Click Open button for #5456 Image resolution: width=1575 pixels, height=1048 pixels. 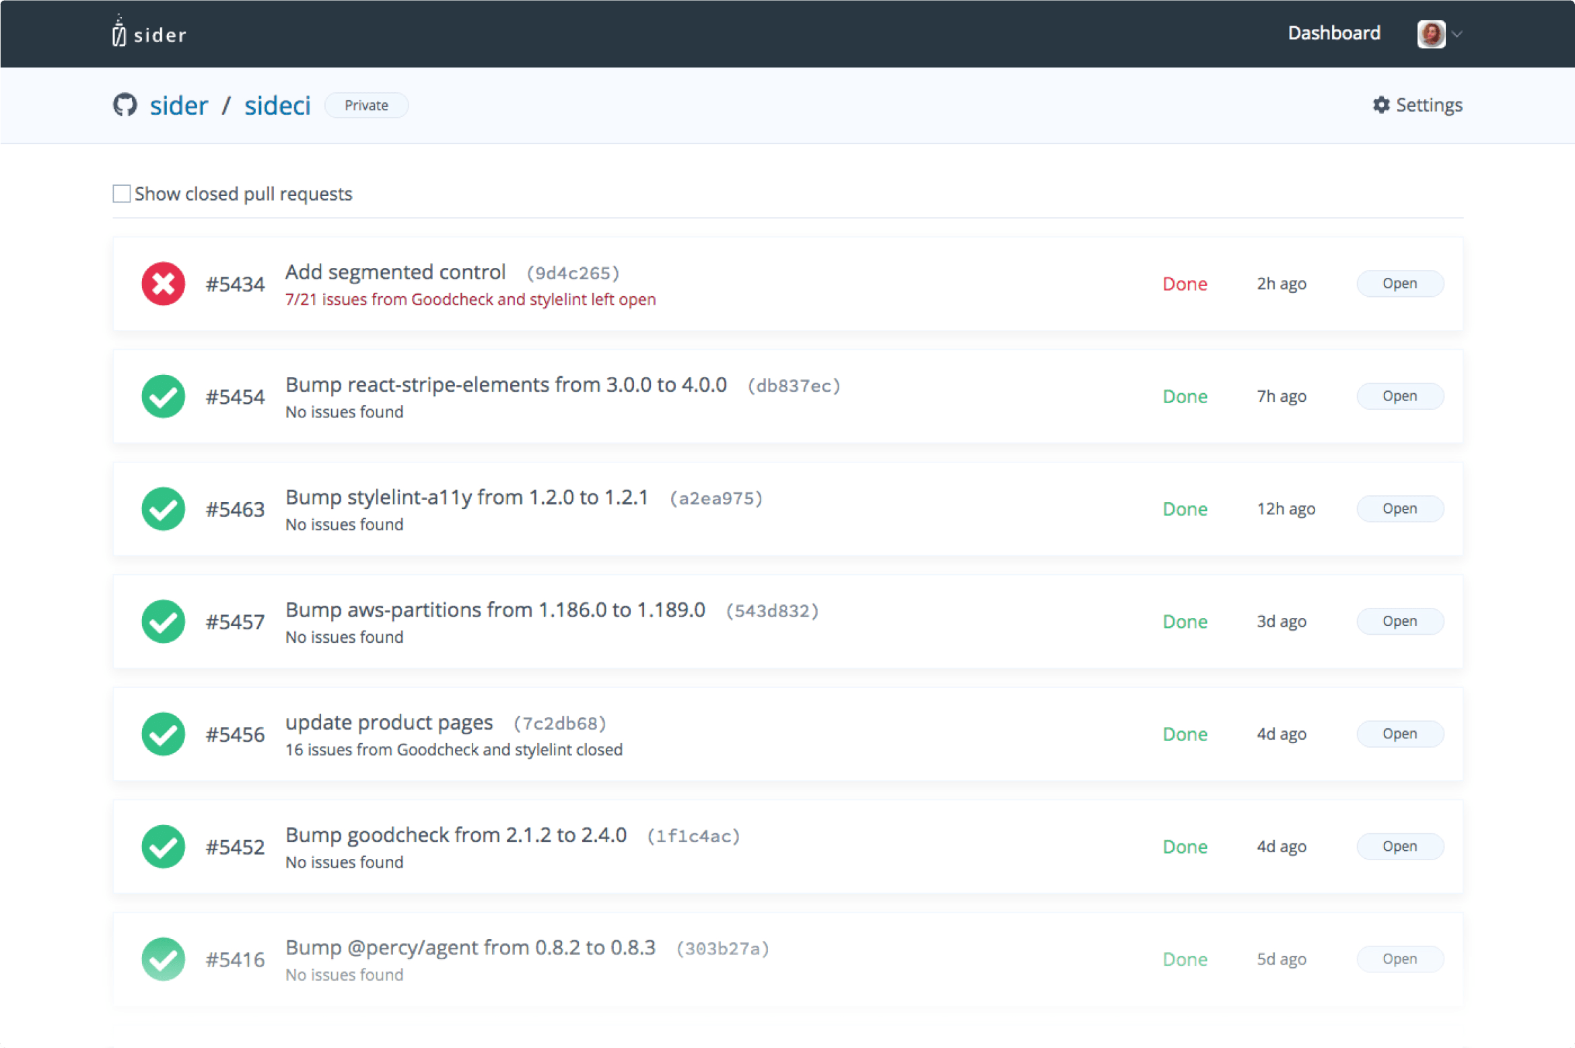1400,734
